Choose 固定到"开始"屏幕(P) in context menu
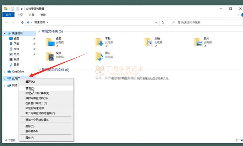 [x=46, y=93]
